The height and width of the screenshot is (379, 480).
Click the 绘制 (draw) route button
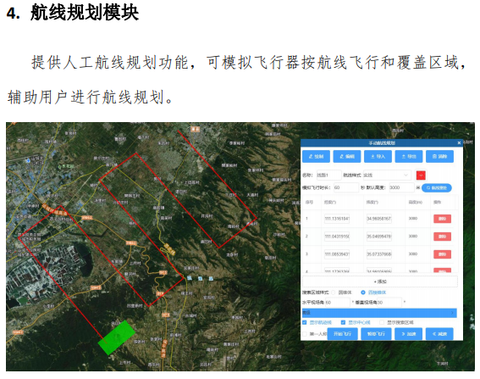316,156
